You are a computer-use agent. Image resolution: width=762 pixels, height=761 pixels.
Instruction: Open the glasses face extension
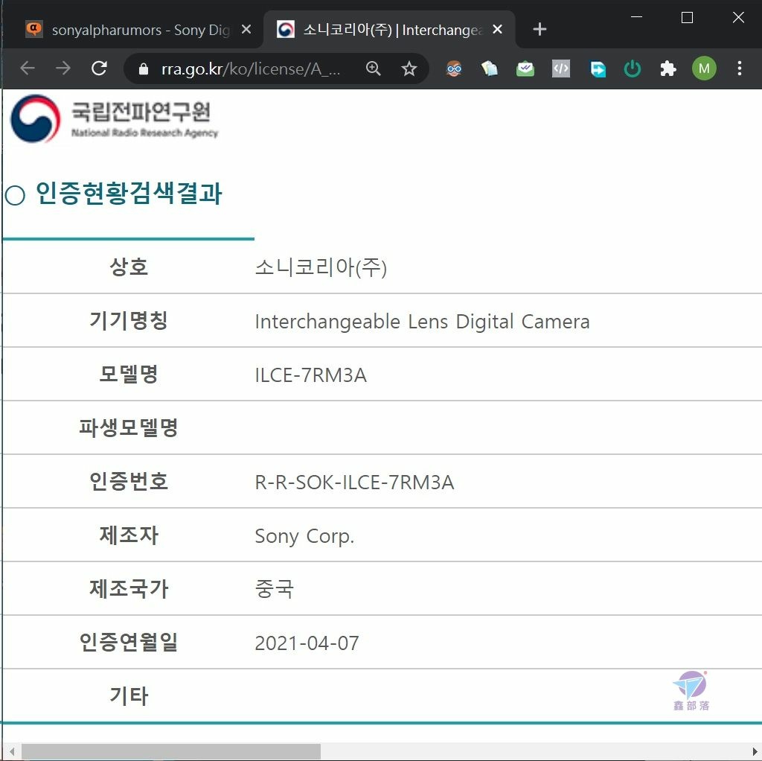[454, 69]
